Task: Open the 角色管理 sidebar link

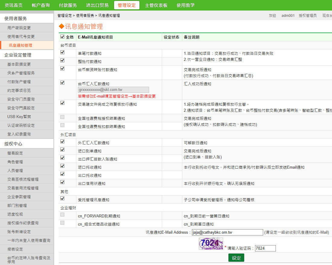Action: pos(15,162)
